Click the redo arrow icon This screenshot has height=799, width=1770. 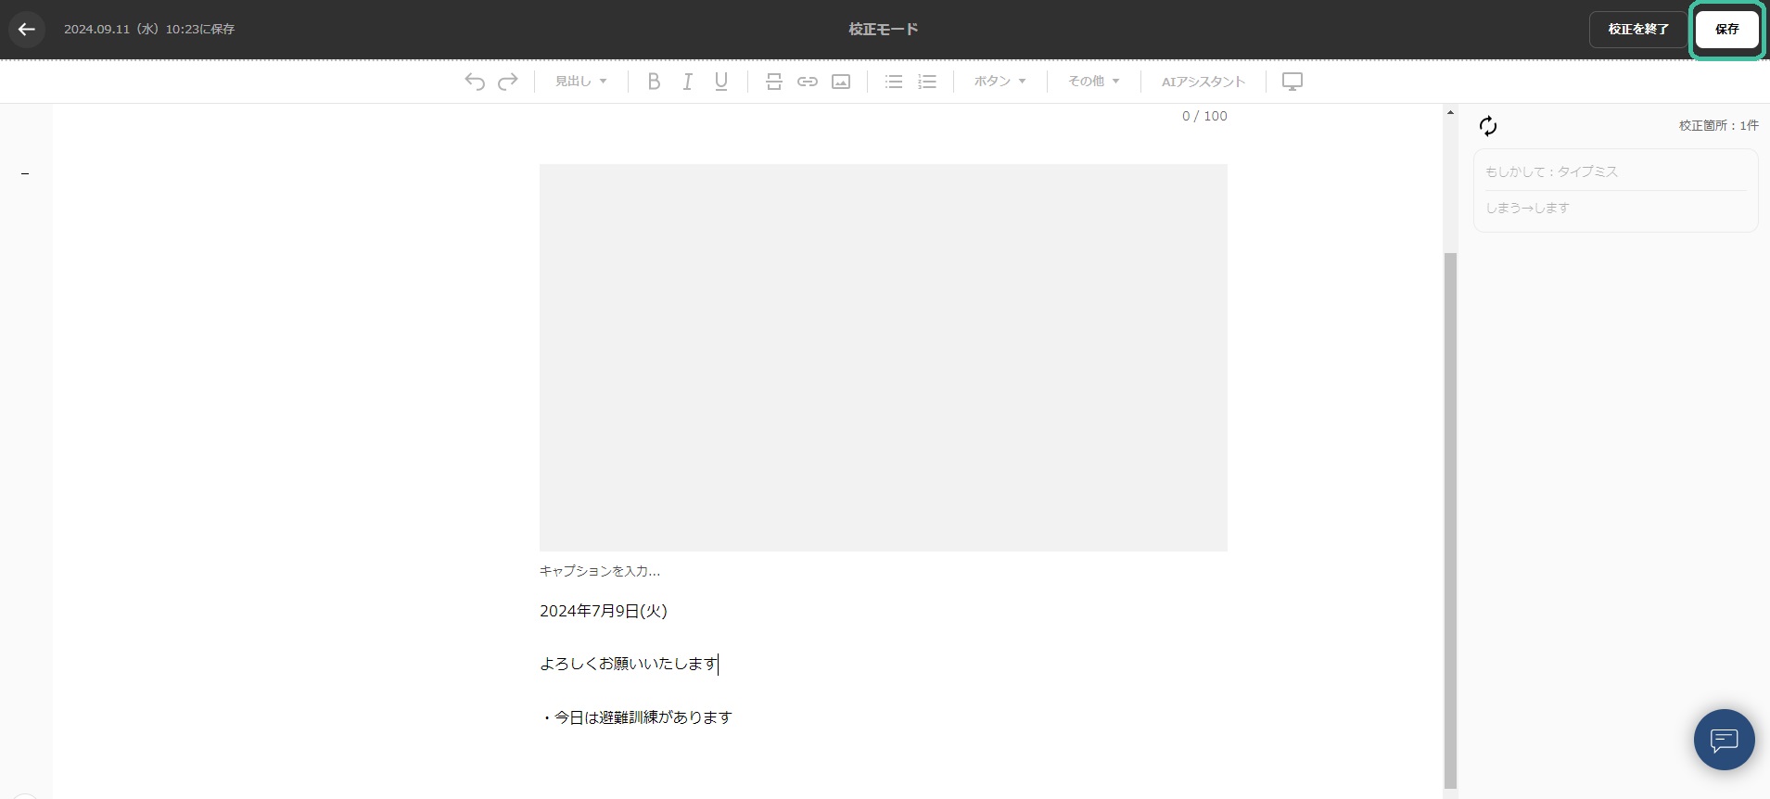coord(508,82)
